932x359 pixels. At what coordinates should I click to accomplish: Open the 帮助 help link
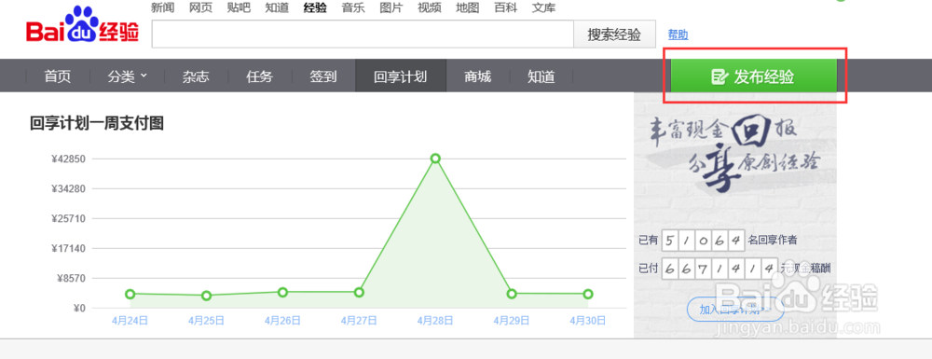point(678,35)
